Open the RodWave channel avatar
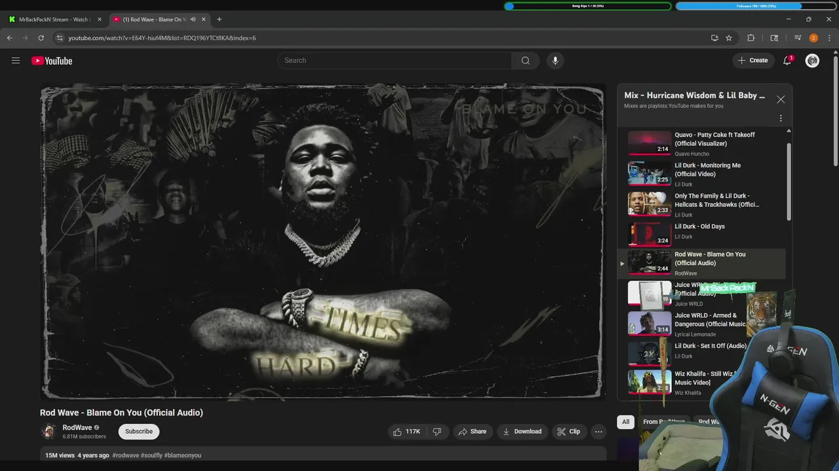The image size is (839, 471). point(49,432)
